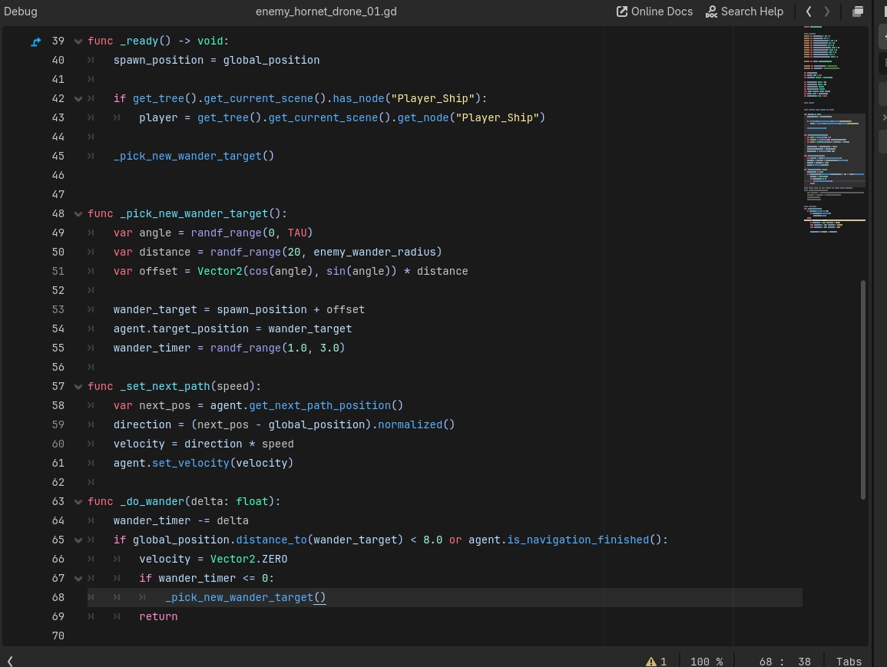The height and width of the screenshot is (667, 887).
Task: Collapse the _set_next_path function at line 57
Action: pyautogui.click(x=78, y=387)
